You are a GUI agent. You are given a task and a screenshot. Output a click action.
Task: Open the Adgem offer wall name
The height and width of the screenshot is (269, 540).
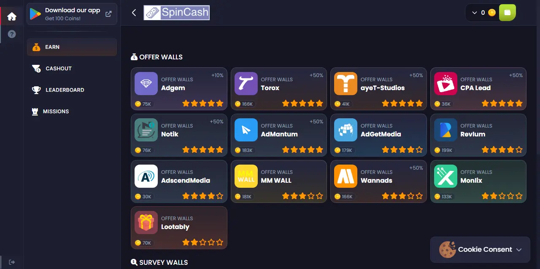(173, 88)
